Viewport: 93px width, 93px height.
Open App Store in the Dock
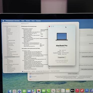tap(87, 90)
